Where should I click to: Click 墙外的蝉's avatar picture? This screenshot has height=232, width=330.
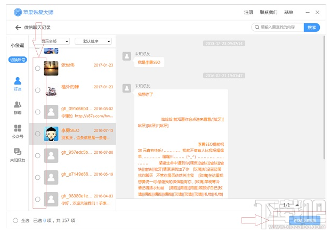tap(51, 90)
